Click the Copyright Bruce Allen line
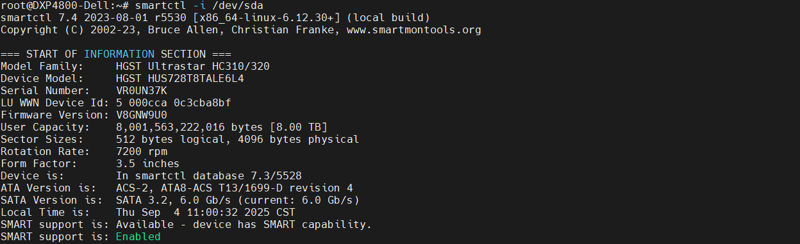The image size is (800, 244). [241, 29]
